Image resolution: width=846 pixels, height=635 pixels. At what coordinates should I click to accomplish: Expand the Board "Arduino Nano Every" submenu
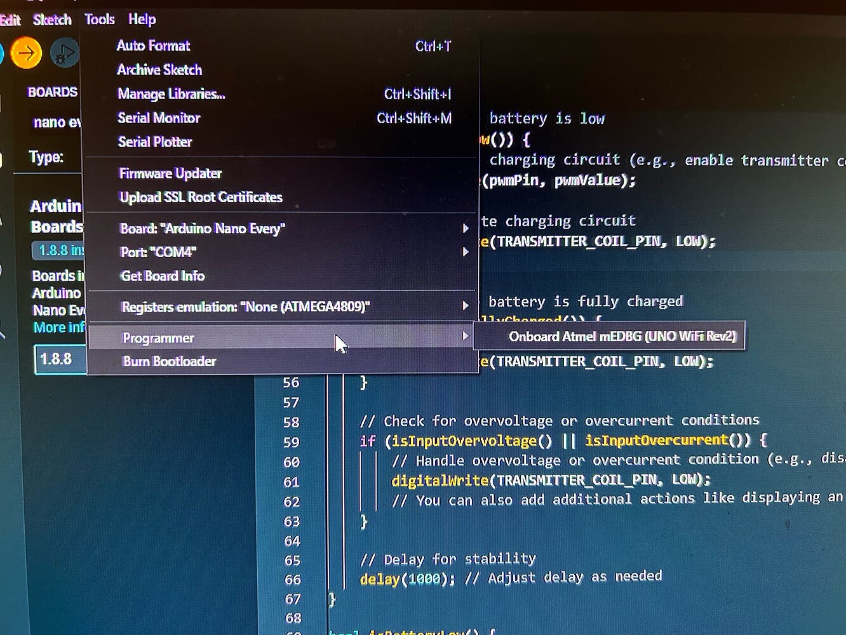point(202,228)
